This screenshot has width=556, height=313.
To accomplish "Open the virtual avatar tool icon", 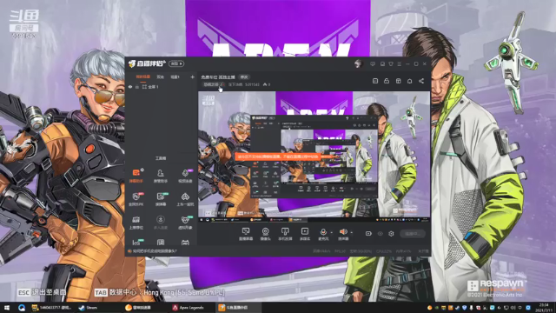I will coord(185,223).
